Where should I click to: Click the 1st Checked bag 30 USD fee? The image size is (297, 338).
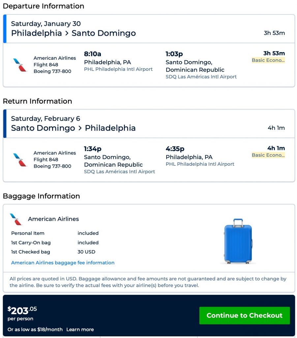(86, 252)
